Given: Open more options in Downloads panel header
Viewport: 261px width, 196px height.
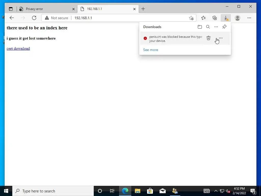Looking at the screenshot, I should [216, 27].
